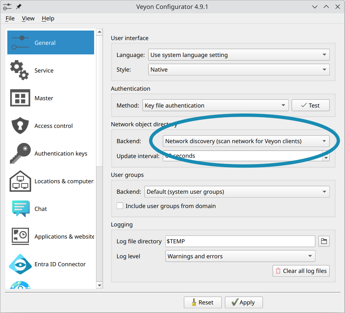Browse for log file directory folder icon
Screen dimensions: 345x313
click(x=324, y=241)
